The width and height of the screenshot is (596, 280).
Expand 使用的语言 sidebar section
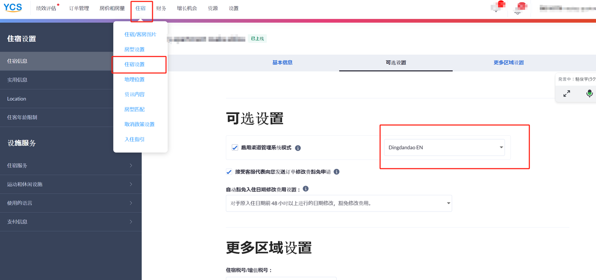(70, 203)
